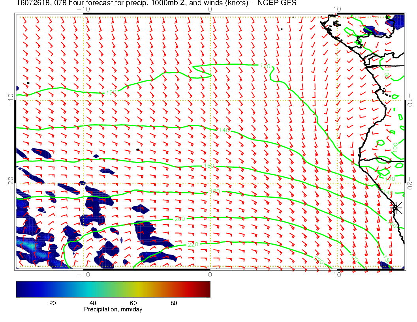Select the 80 tick label under the colorbar
Screen dimensions: 417x322
tap(174, 303)
